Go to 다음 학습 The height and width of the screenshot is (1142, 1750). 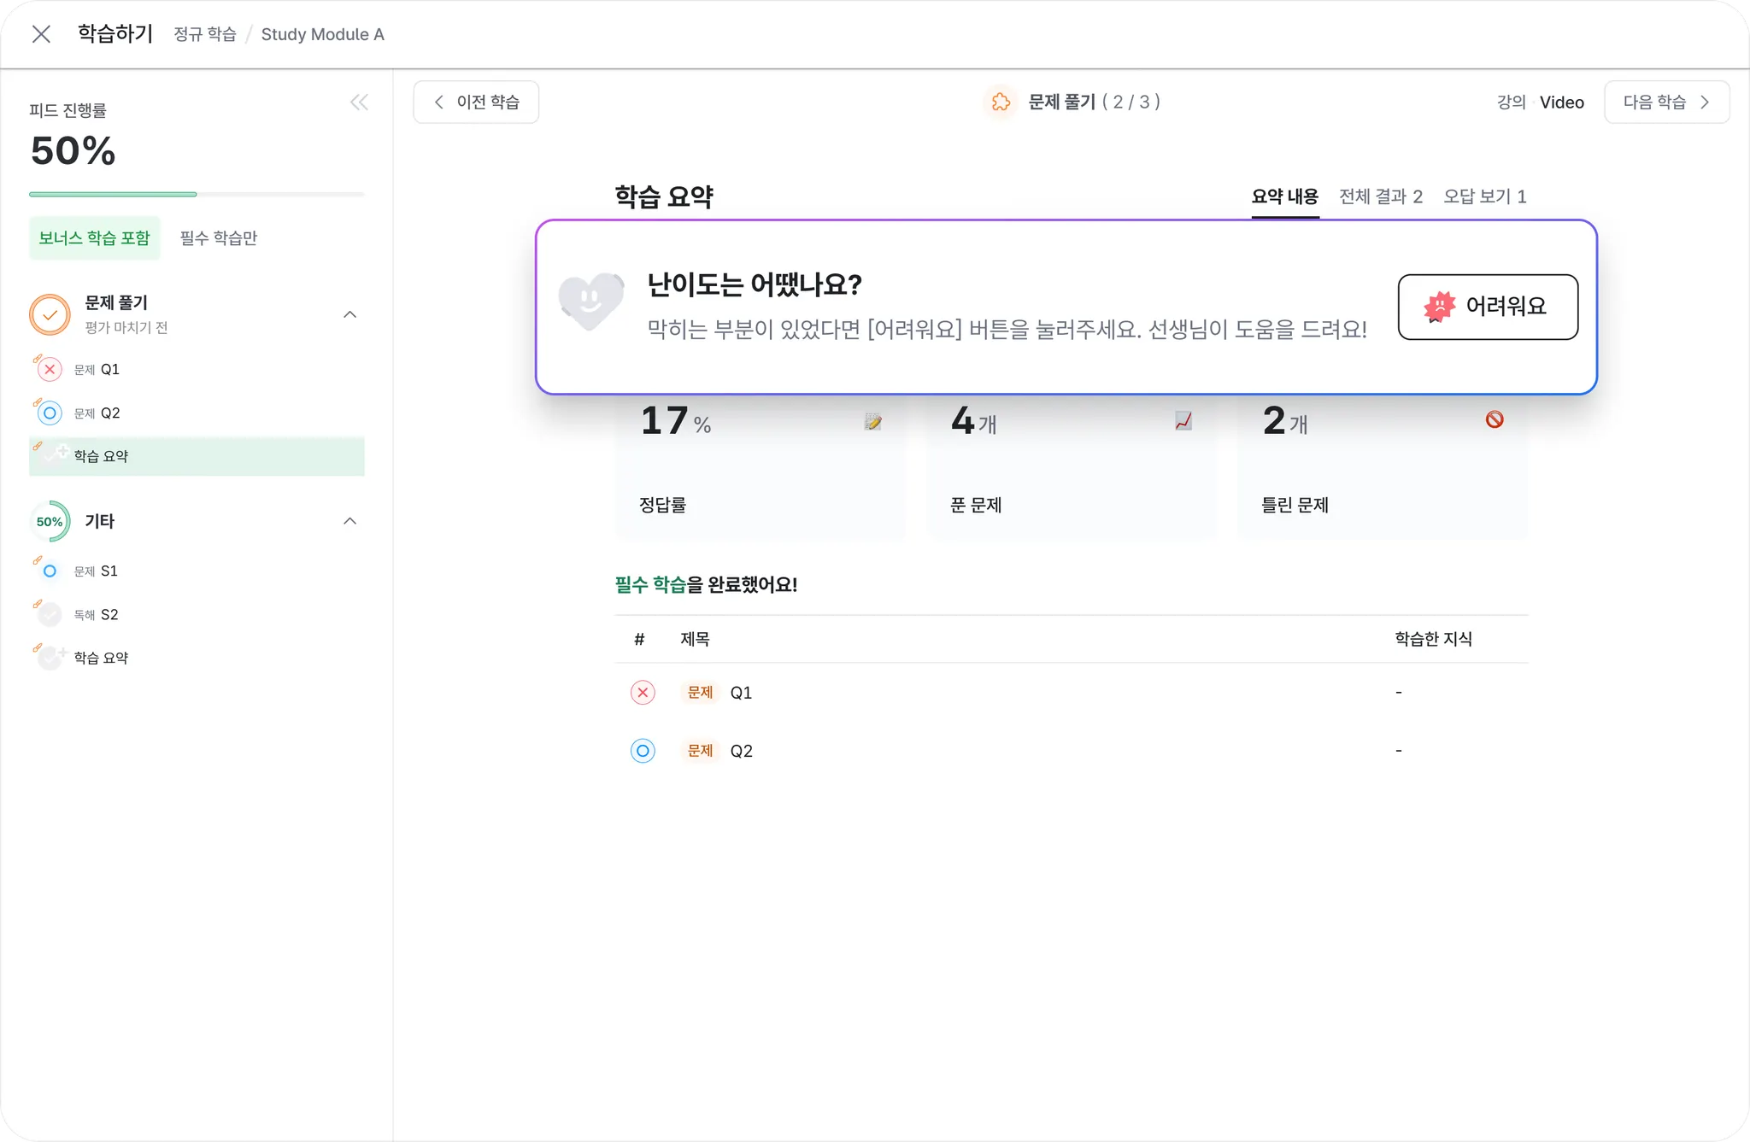tap(1666, 102)
